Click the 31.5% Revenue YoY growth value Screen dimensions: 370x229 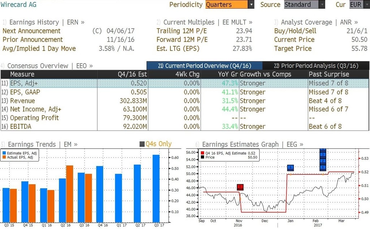pos(230,101)
